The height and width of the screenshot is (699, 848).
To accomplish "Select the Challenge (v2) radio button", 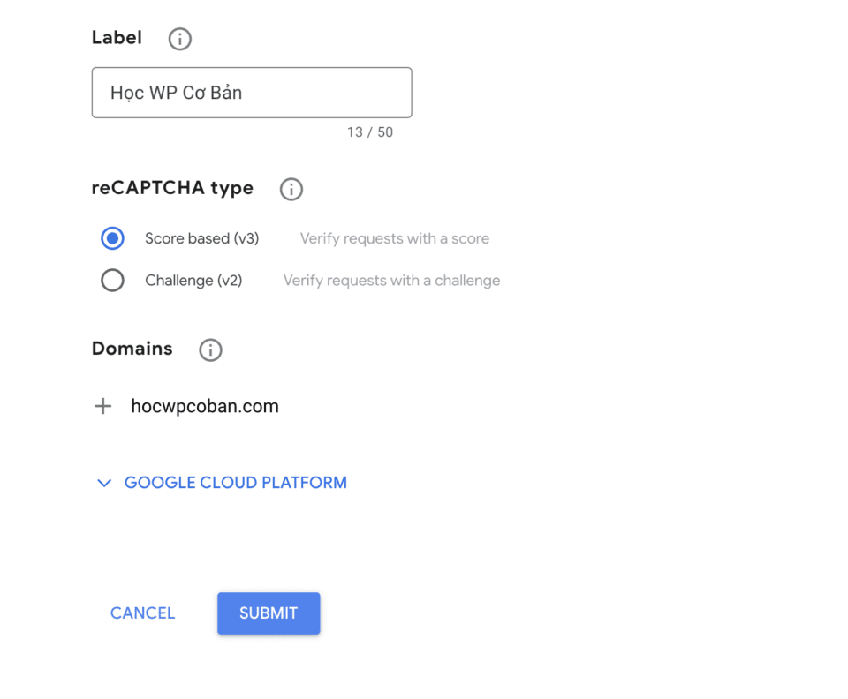I will 112,281.
